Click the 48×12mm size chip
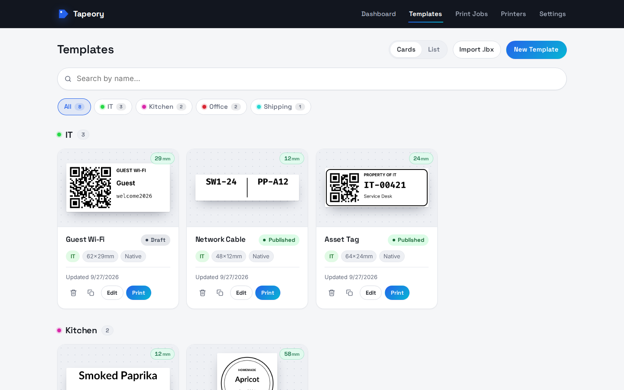Viewport: 624px width, 390px height. point(229,257)
